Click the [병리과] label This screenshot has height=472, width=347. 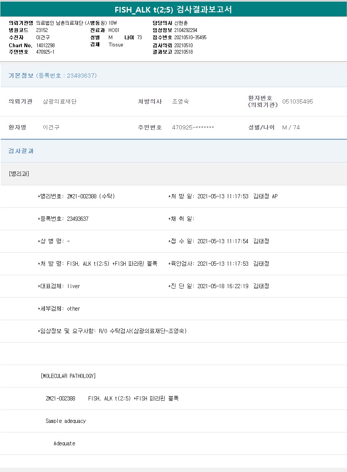pos(19,174)
